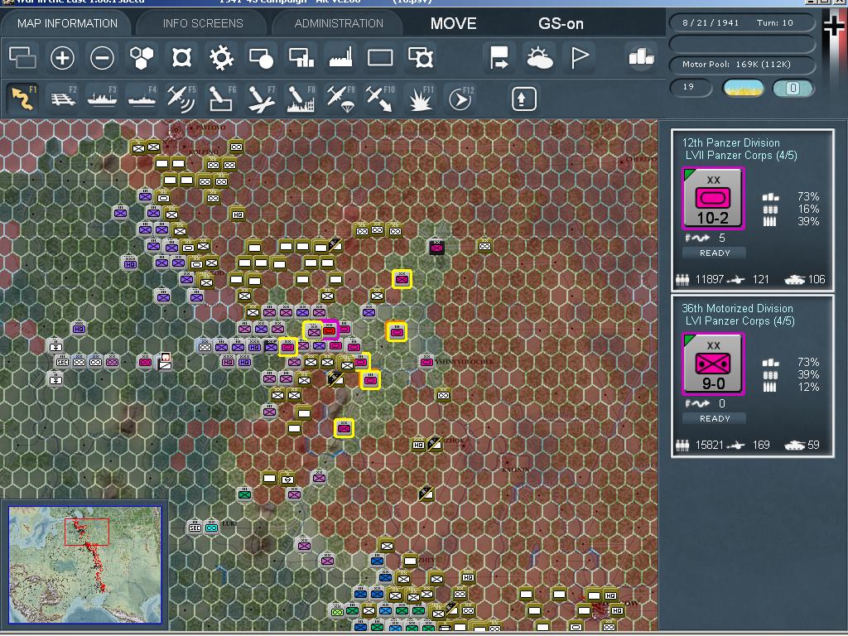Click the 12th Panzer 10-2 unit counter
Image resolution: width=848 pixels, height=636 pixels.
coord(713,199)
